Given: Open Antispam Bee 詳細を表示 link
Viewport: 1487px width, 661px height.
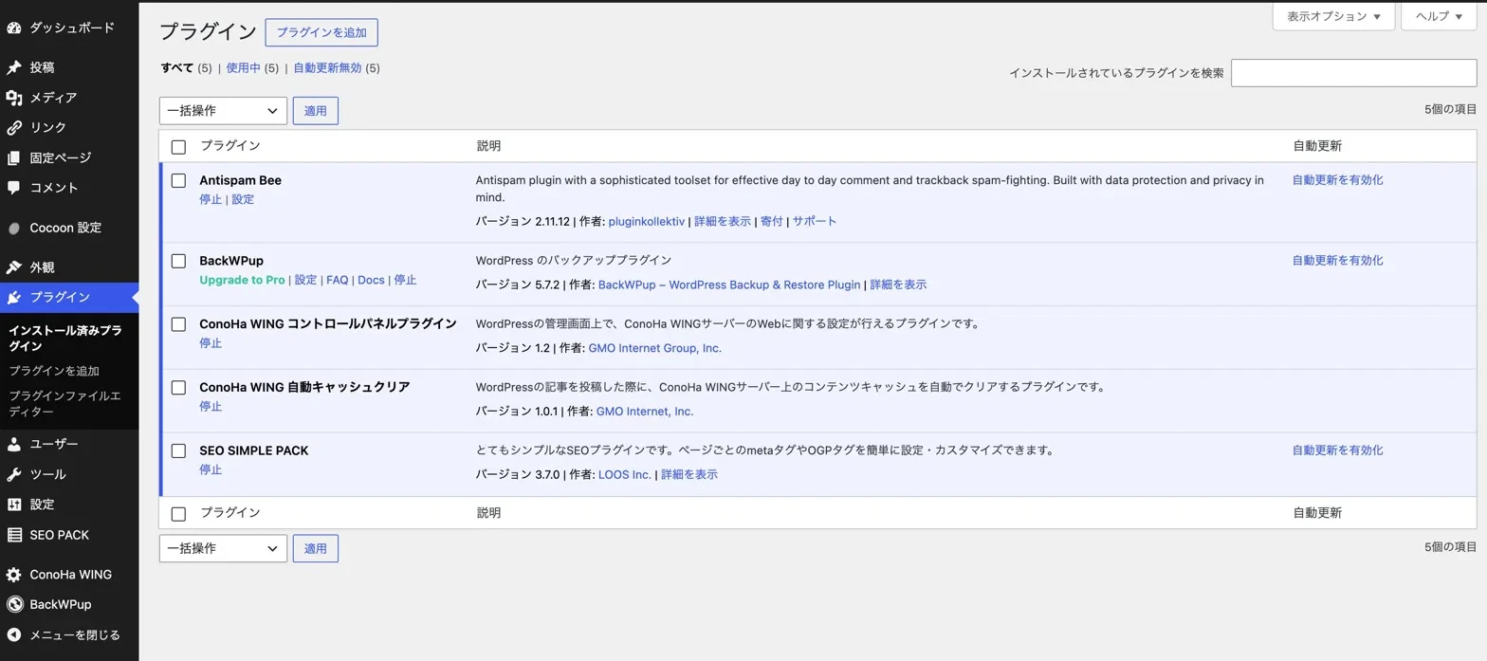Looking at the screenshot, I should pos(723,221).
